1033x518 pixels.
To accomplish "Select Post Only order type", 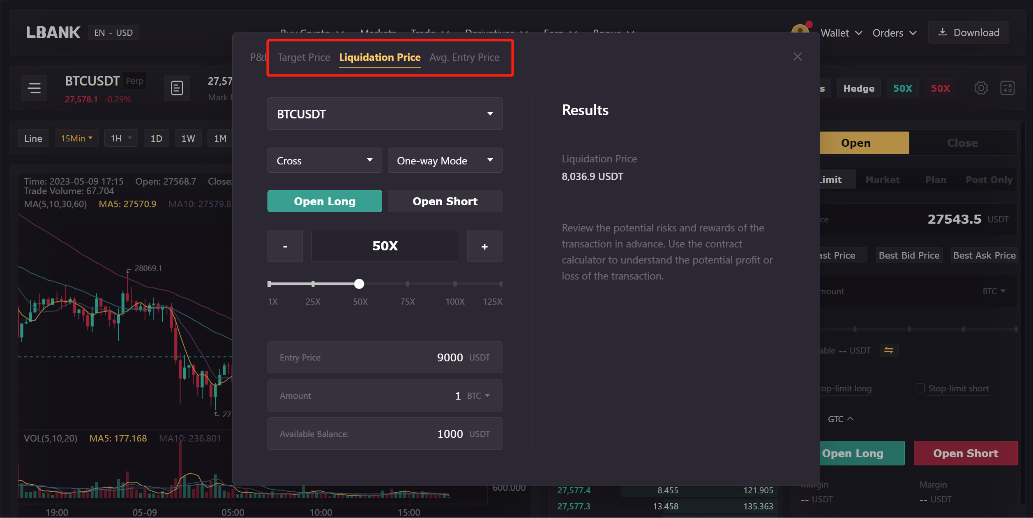I will point(989,180).
